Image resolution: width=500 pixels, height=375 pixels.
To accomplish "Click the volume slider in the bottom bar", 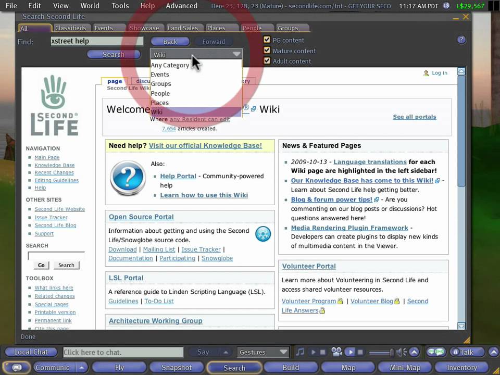I will click(381, 353).
